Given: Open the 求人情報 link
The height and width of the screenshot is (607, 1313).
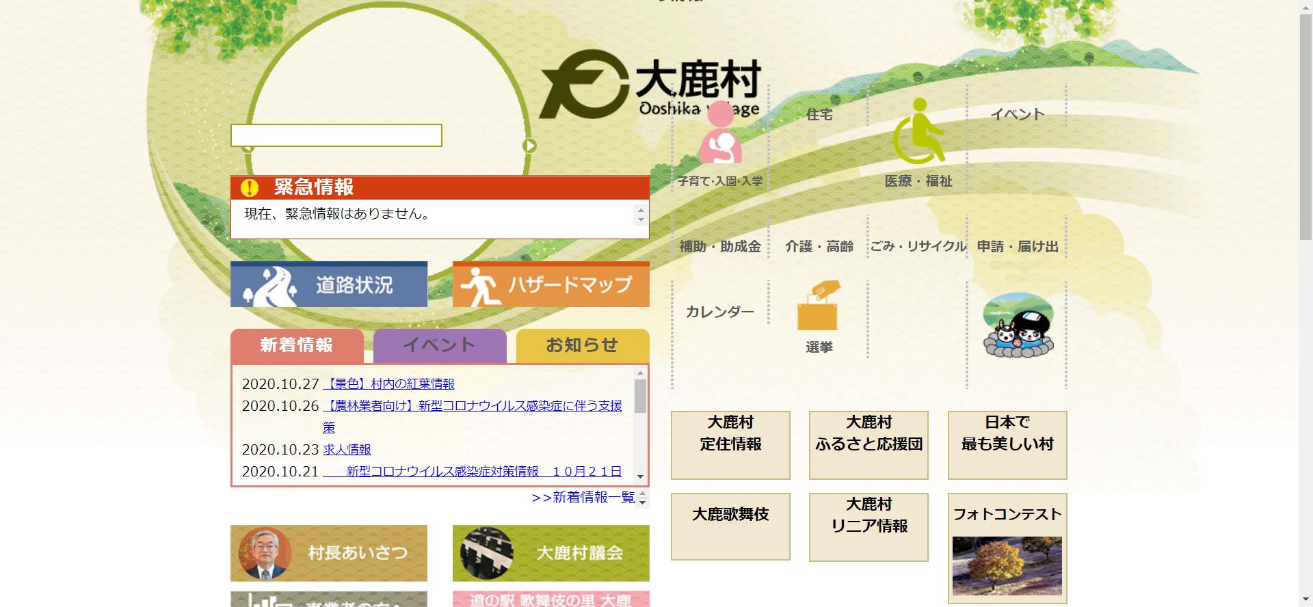Looking at the screenshot, I should click(347, 450).
